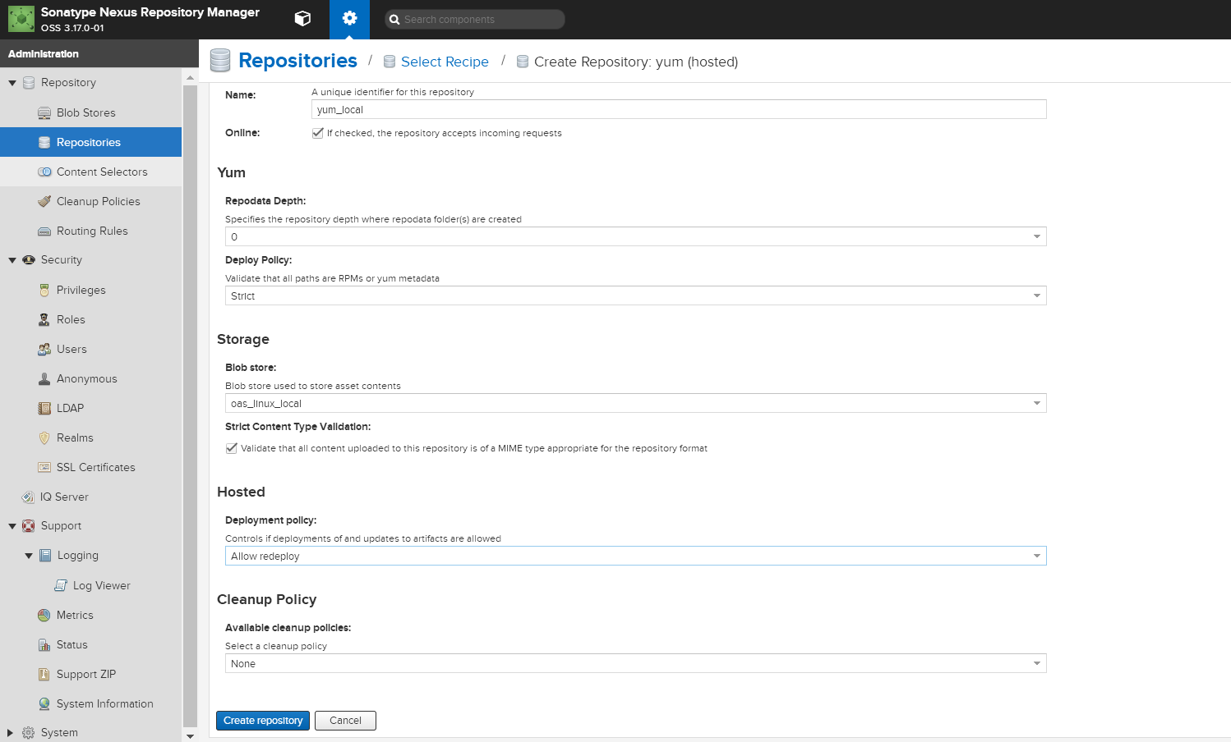Open the Browse cube icon in header

pyautogui.click(x=302, y=19)
